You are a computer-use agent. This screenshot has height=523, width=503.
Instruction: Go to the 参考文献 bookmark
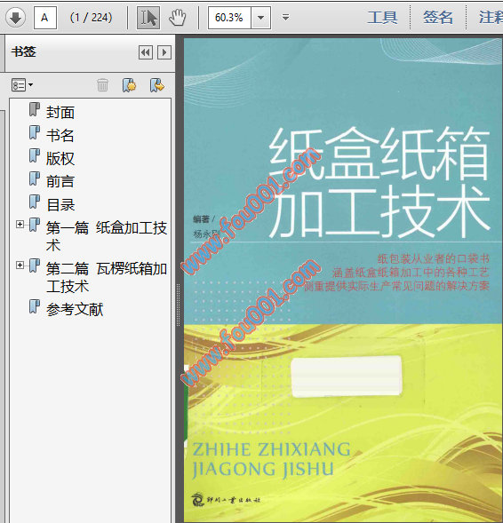(x=75, y=309)
